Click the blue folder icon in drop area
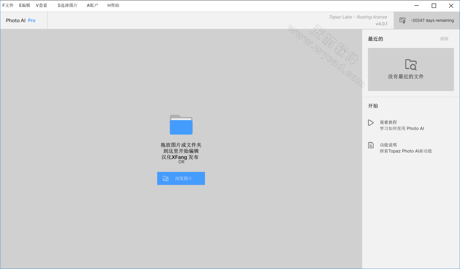The width and height of the screenshot is (460, 269). click(x=181, y=125)
